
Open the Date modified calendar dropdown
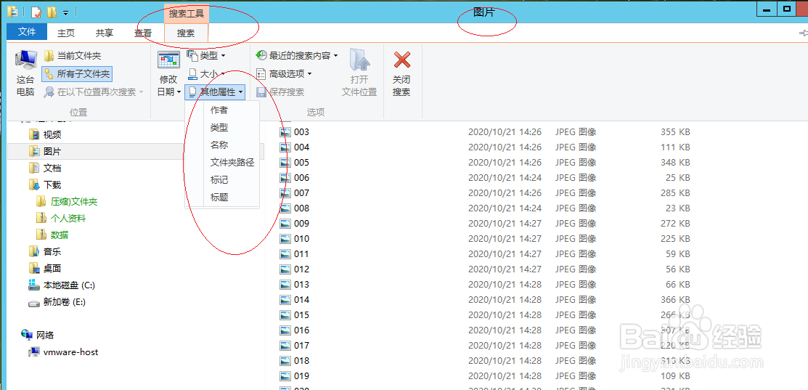168,73
